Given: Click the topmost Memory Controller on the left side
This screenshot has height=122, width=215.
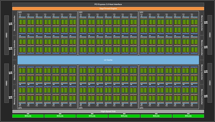Looking at the screenshot, I should pos(15,23).
